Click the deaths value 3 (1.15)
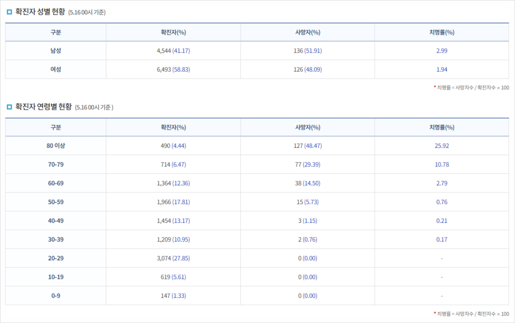This screenshot has height=323, width=515. click(x=308, y=220)
